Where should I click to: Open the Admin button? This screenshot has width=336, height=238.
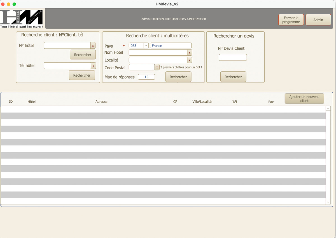(x=318, y=20)
